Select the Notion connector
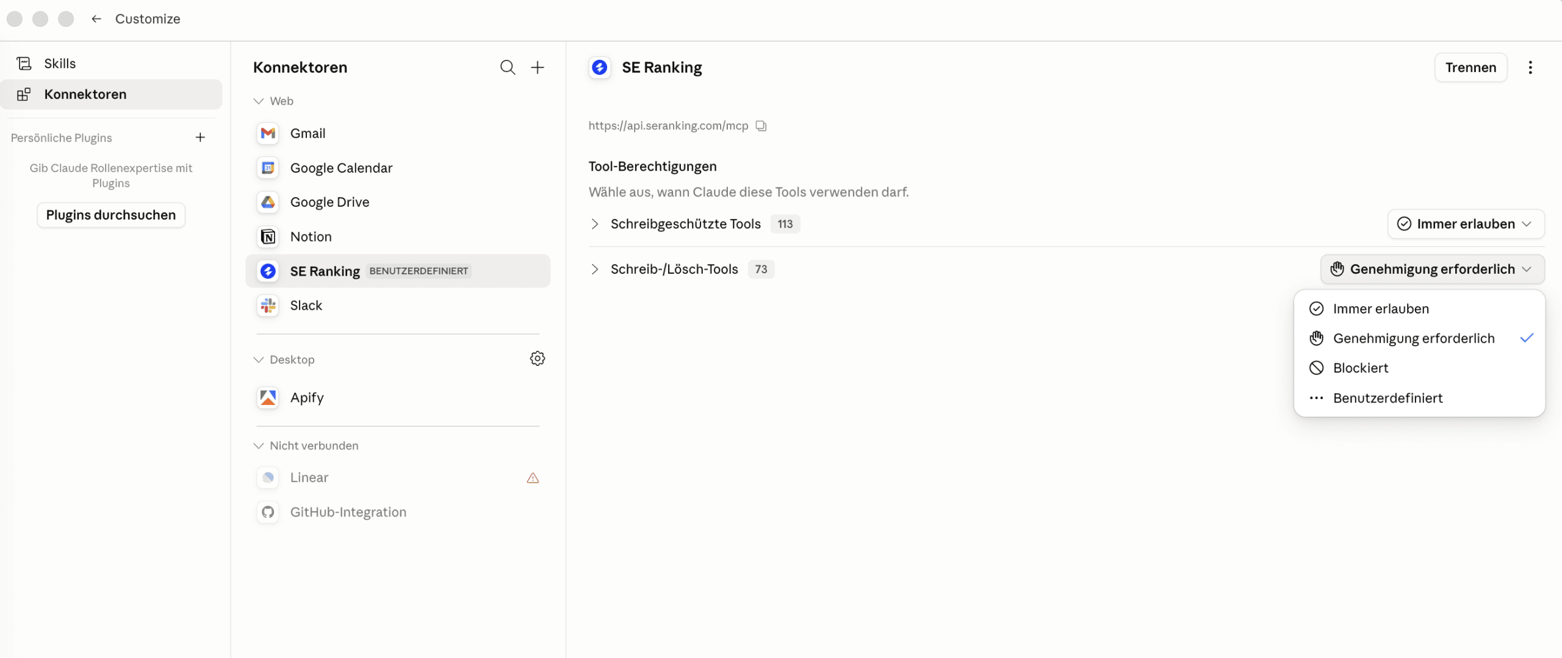 click(398, 237)
